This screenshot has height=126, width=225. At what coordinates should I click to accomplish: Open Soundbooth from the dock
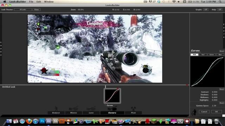click(x=55, y=121)
